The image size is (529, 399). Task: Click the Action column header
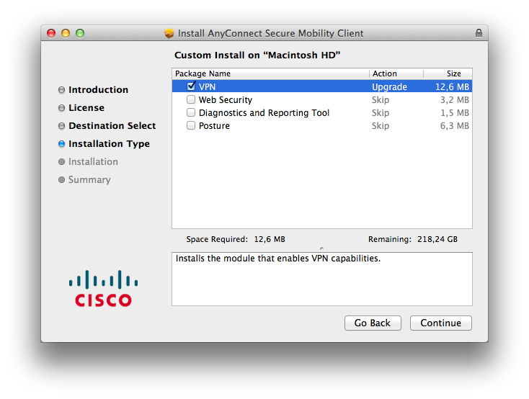click(396, 73)
